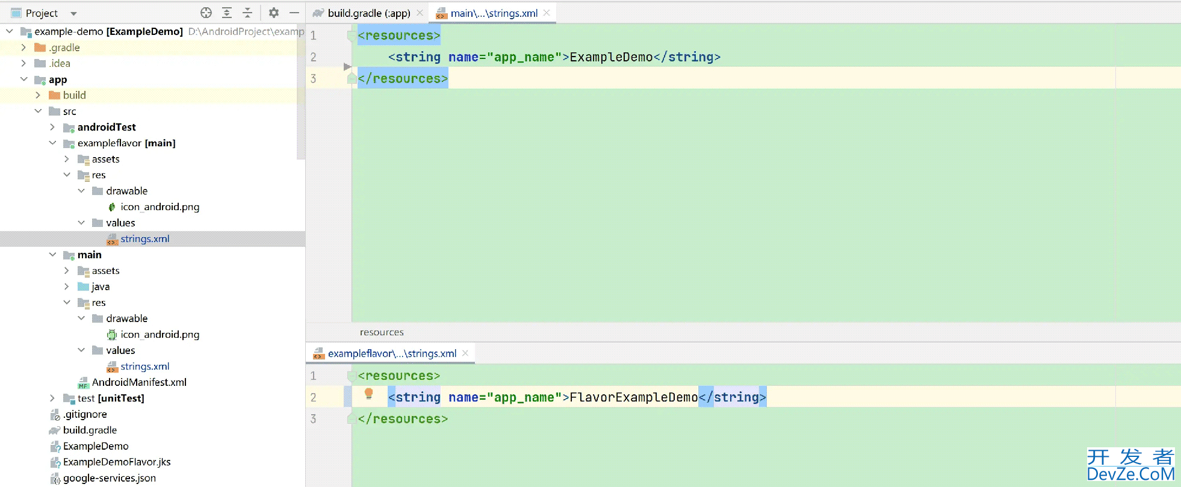Select icon_android.png in exampleflavor drawable
1181x487 pixels.
pos(160,207)
